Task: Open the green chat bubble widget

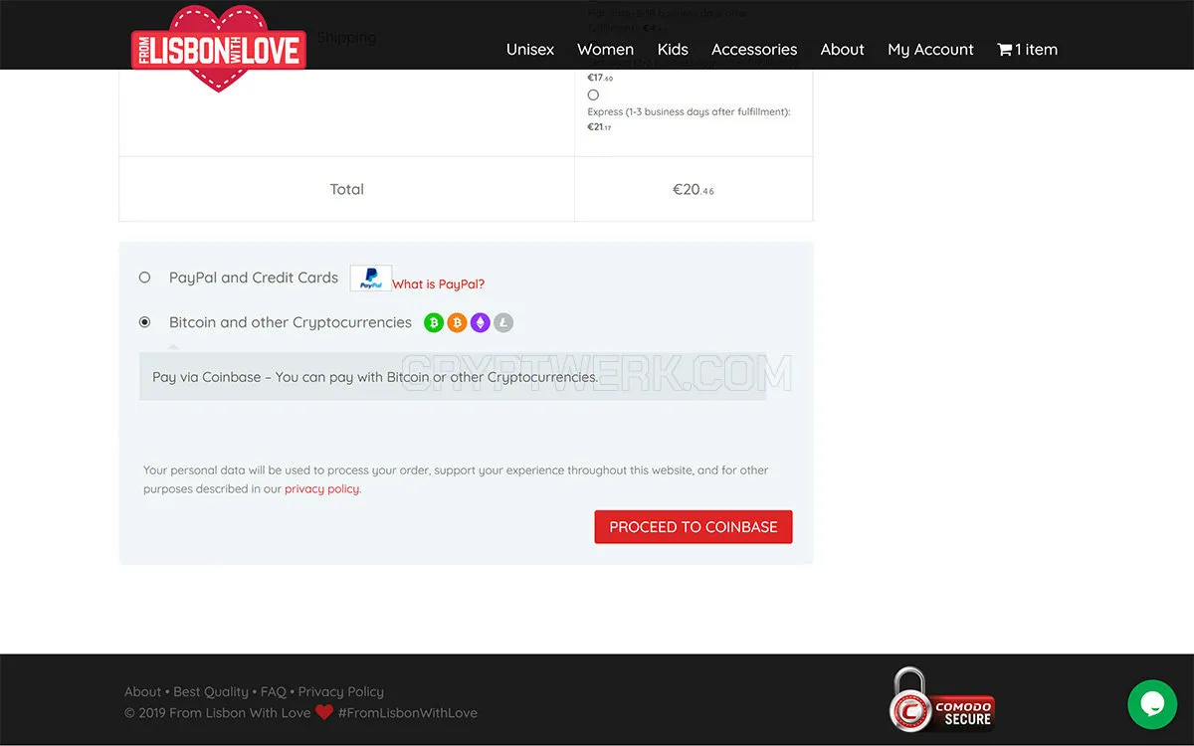Action: tap(1152, 704)
